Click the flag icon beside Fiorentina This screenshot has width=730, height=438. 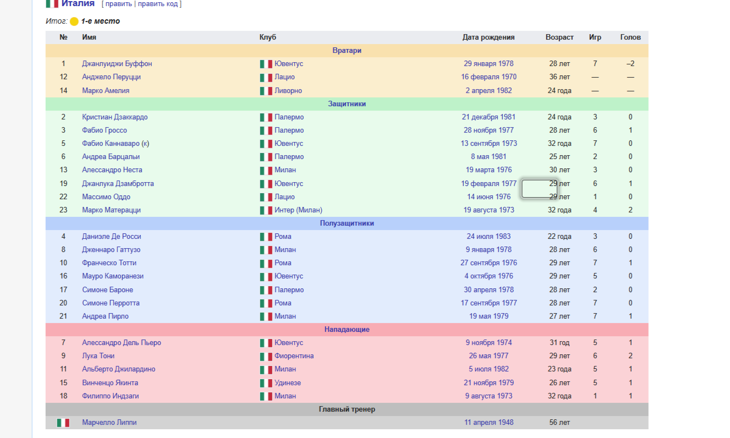tap(266, 356)
